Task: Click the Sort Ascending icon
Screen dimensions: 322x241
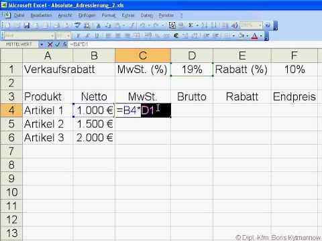Action: (x=203, y=25)
